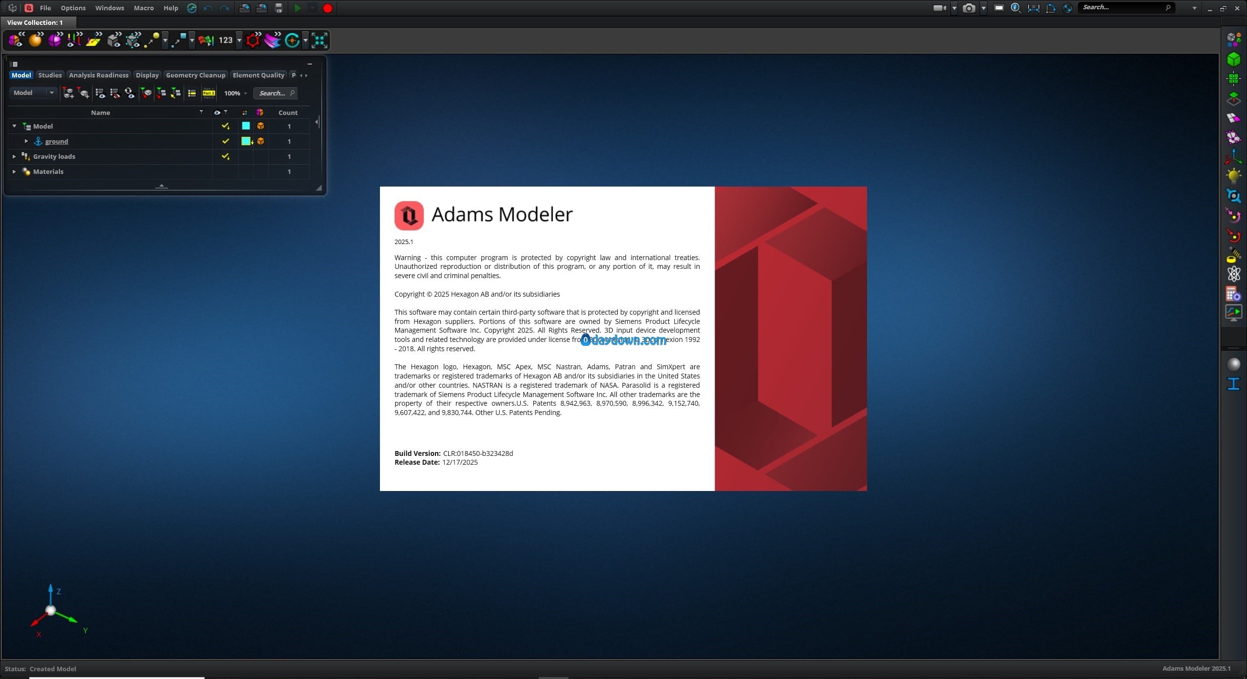Viewport: 1247px width, 679px height.
Task: Click the red record macro button
Action: (327, 8)
